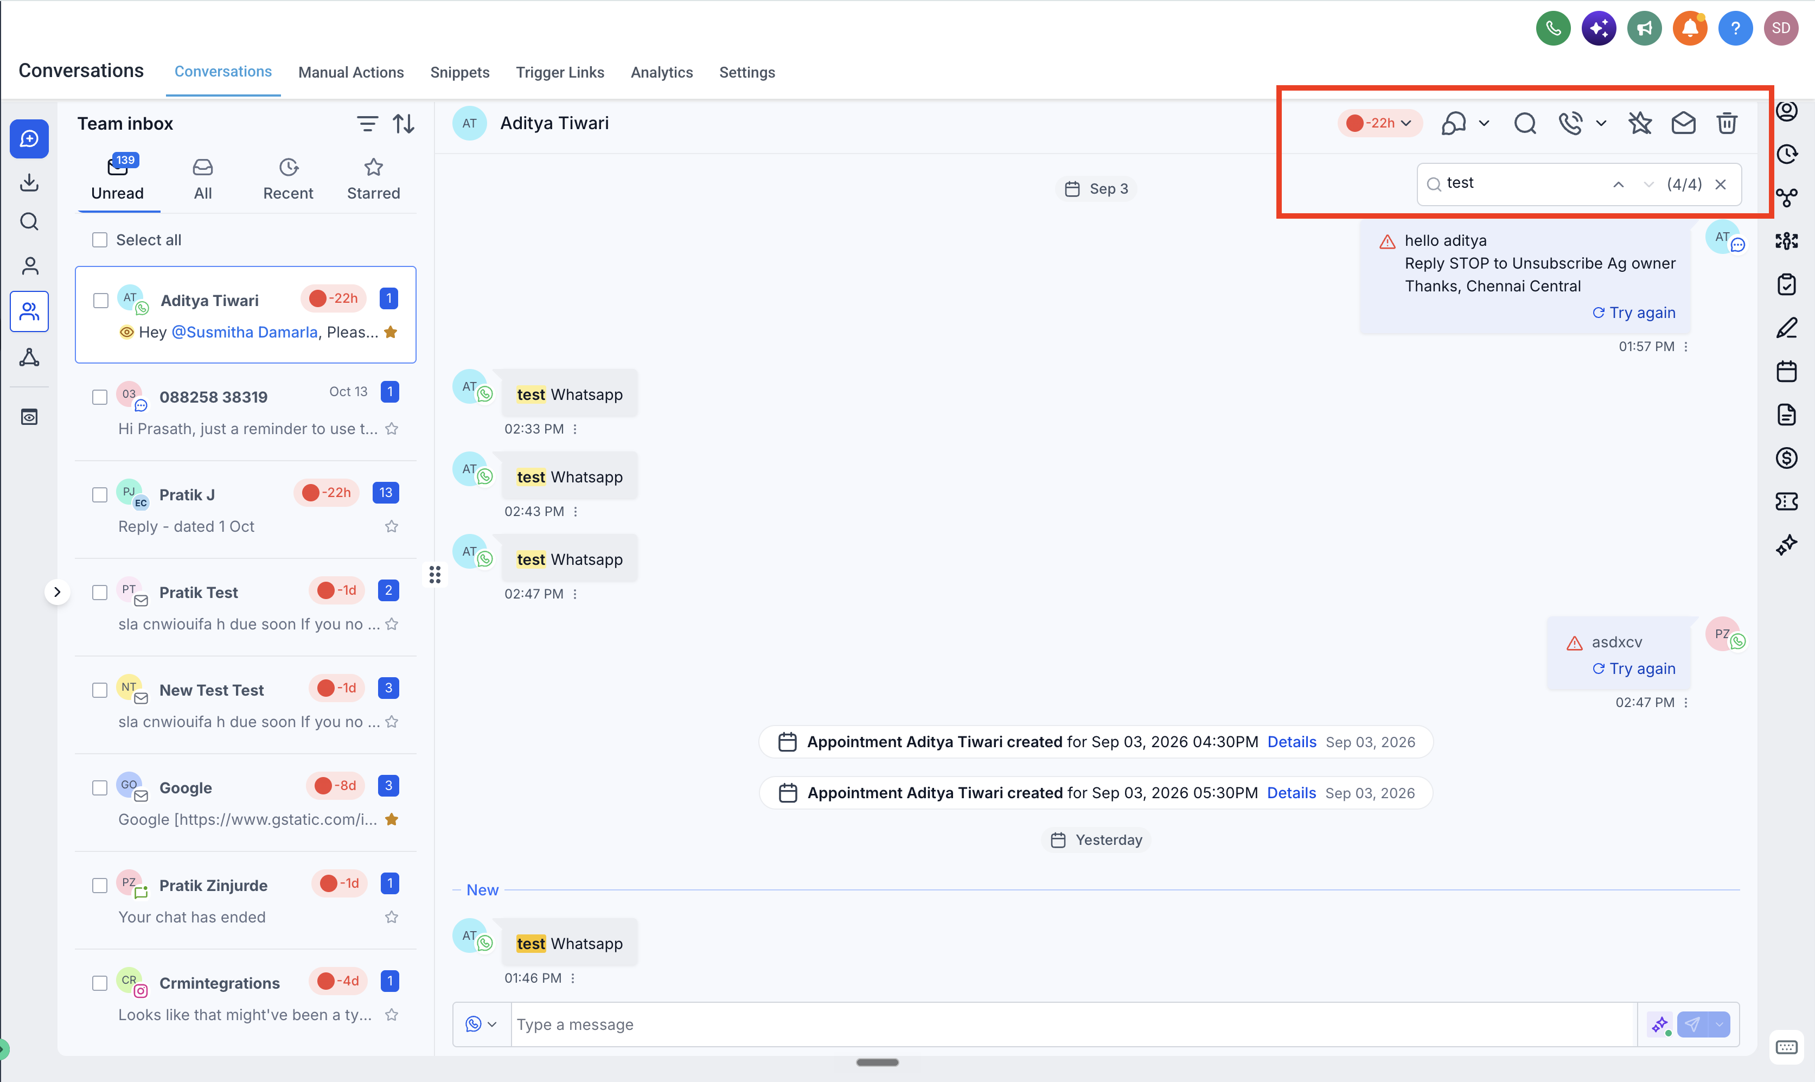
Task: Expand the -22h SLA dropdown in header
Action: click(1378, 123)
